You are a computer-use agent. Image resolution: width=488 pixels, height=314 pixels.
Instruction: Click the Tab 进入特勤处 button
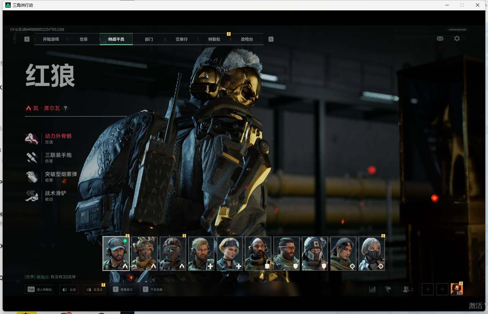(x=40, y=289)
